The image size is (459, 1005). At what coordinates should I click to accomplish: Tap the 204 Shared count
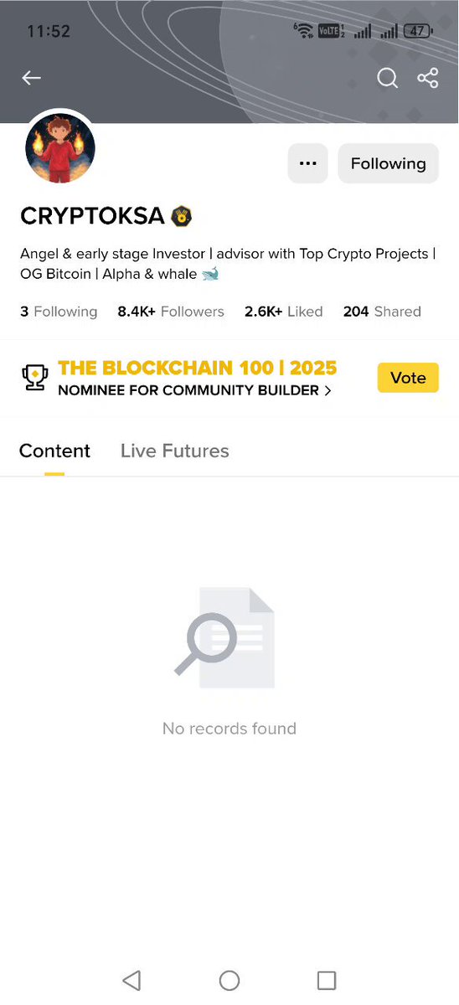[382, 312]
